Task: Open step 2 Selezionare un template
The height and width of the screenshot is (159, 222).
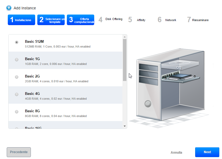Action: (x=51, y=20)
